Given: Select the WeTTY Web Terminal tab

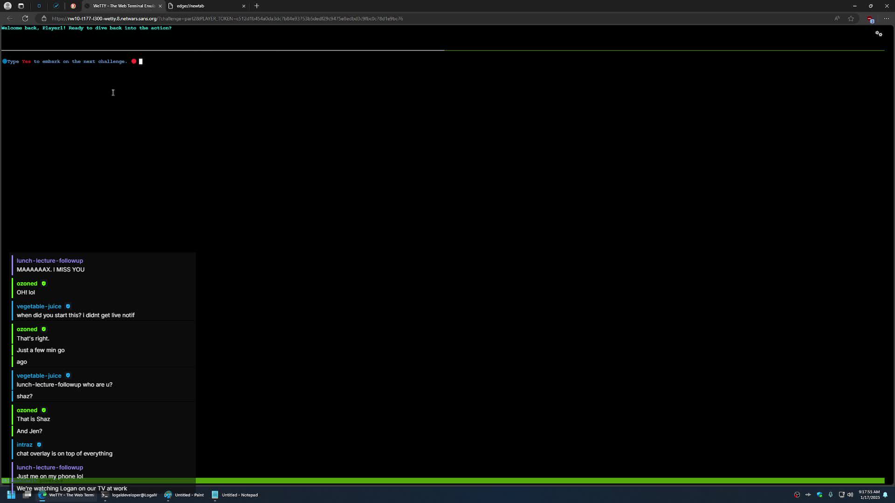Looking at the screenshot, I should click(x=122, y=6).
